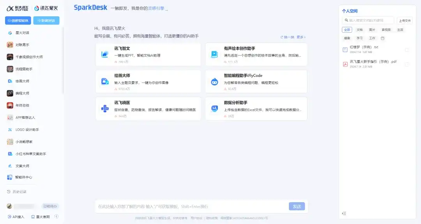421x224 pixels.
Task: Open the 小红书种草文案助手 sidebar icon
Action: (x=10, y=154)
